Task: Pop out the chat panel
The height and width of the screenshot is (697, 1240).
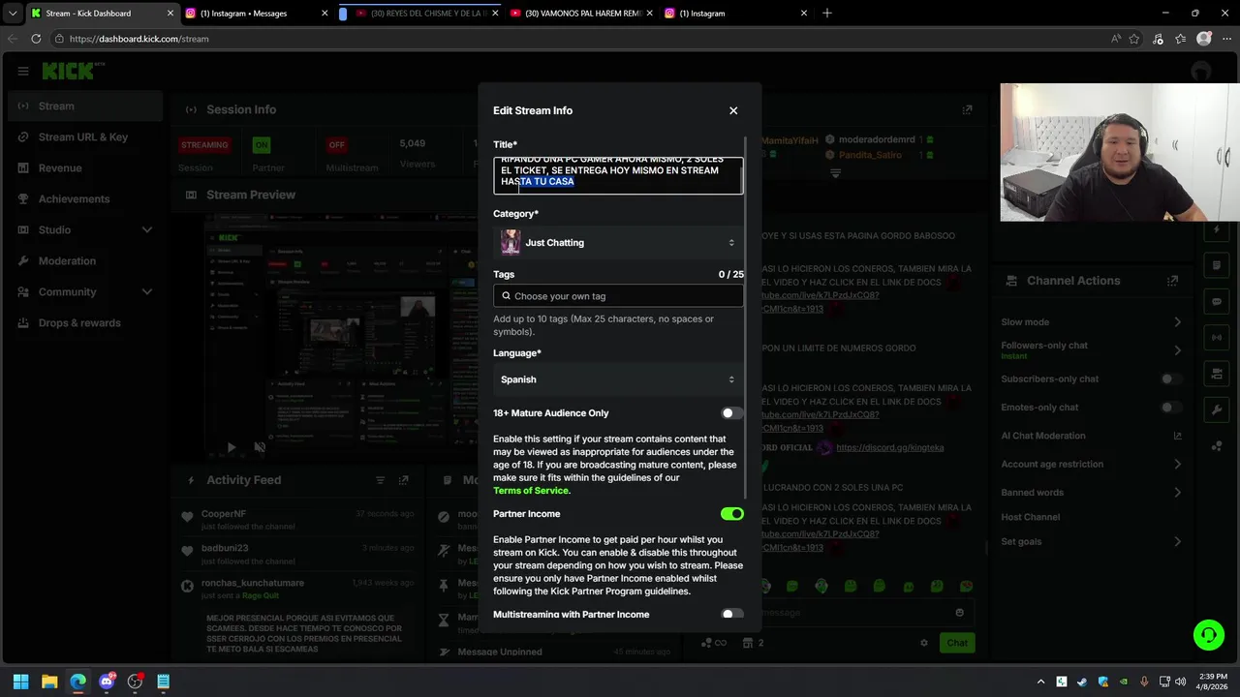Action: click(967, 110)
